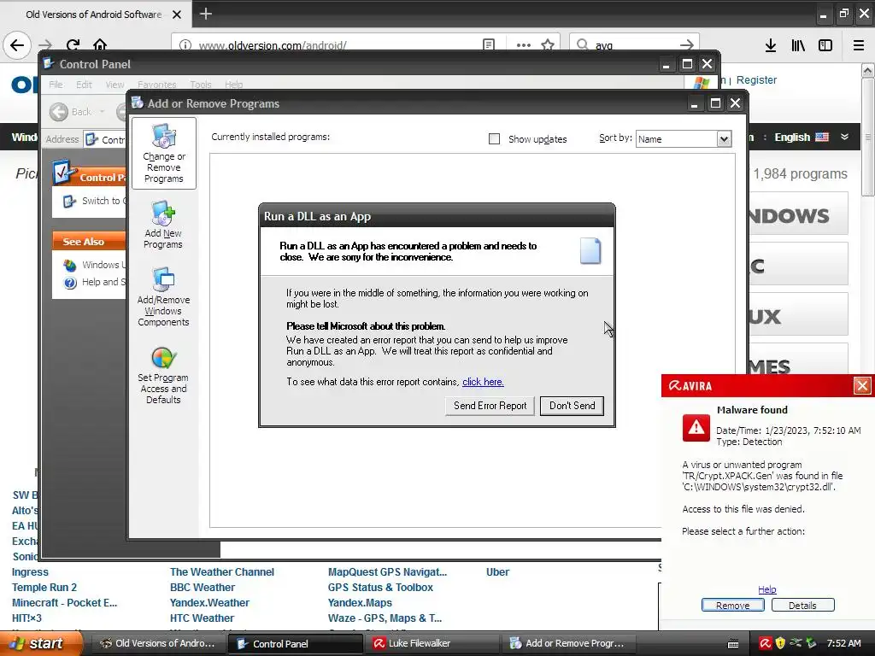Open the Uber link
Screen dimensions: 875x656
(x=498, y=571)
